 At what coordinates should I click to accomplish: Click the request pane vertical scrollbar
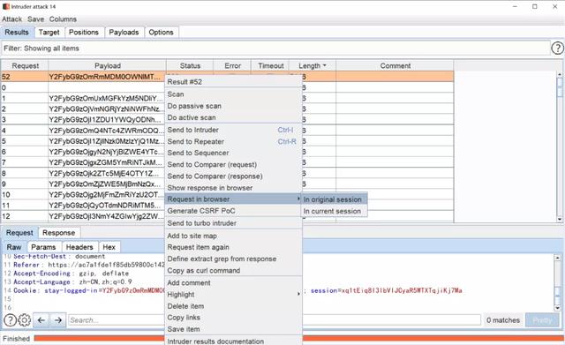pyautogui.click(x=557, y=282)
